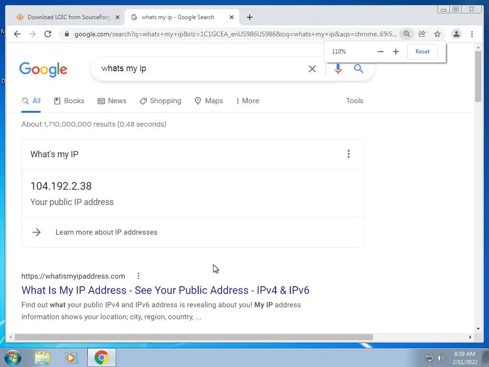Clear the search query with the X
Screen dimensions: 489x367
coord(312,69)
